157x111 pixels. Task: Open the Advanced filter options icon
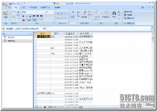pos(89,15)
